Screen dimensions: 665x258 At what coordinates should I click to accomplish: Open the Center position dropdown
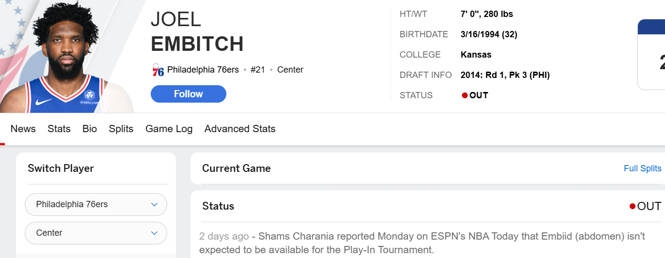point(95,233)
